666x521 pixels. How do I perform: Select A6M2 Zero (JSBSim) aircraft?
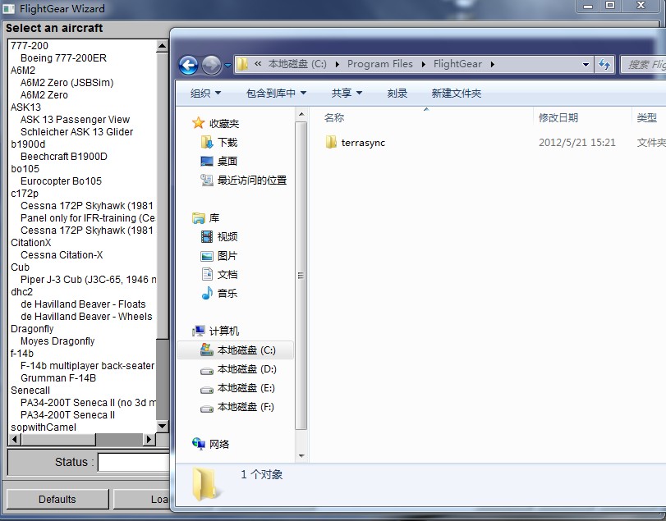coord(67,82)
